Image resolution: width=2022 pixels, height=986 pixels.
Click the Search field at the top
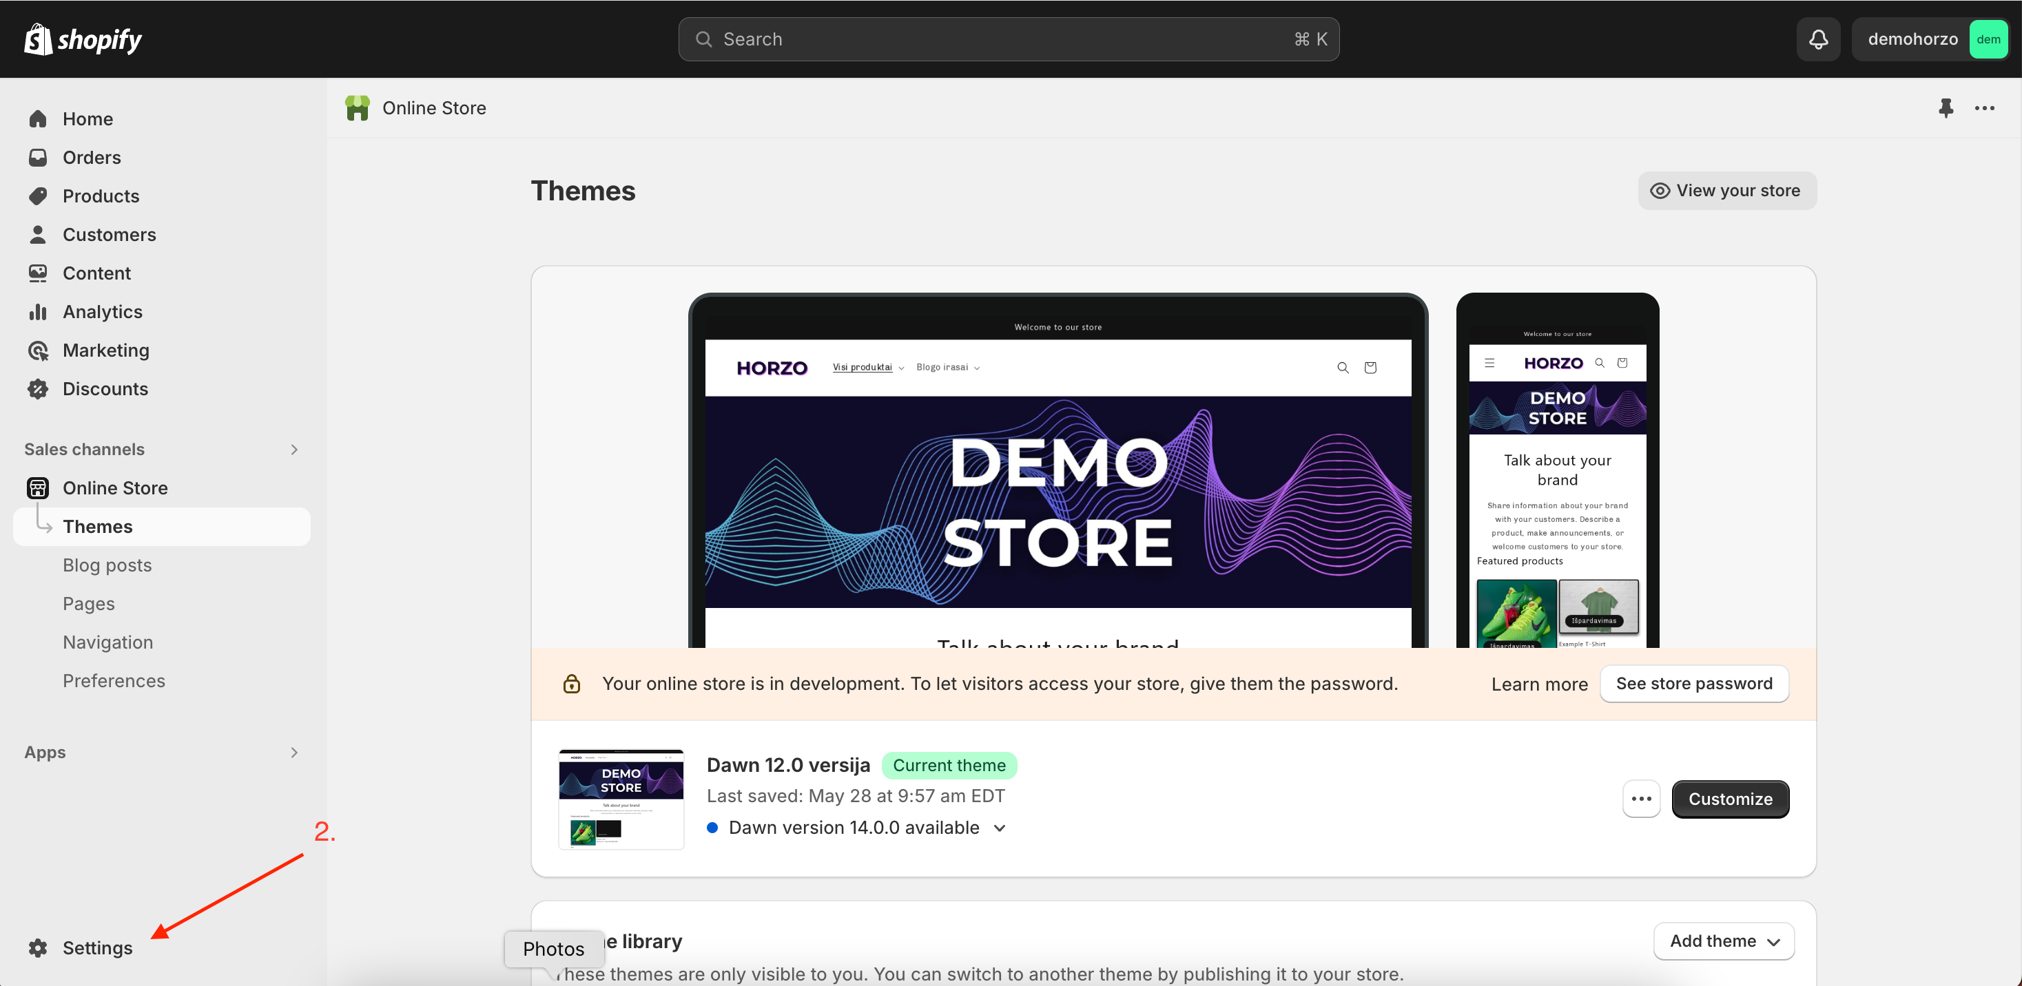(x=1008, y=39)
